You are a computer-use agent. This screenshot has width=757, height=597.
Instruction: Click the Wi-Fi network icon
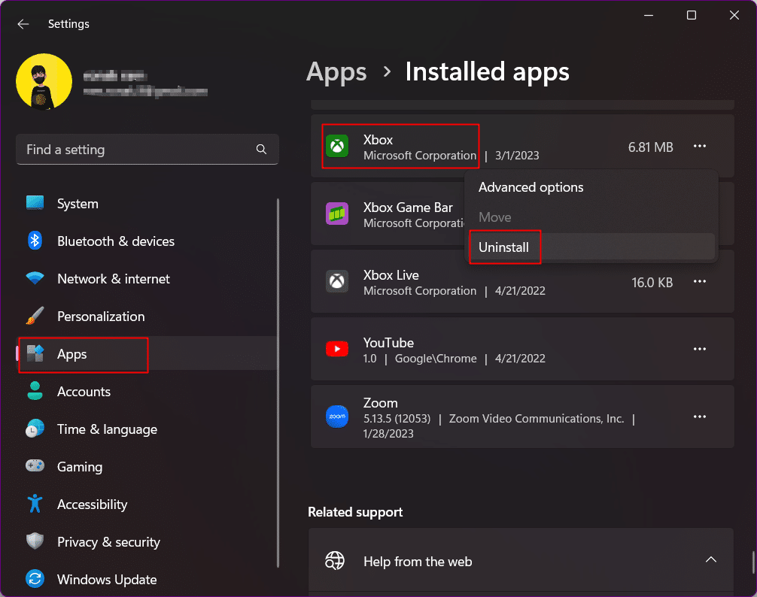(x=35, y=278)
